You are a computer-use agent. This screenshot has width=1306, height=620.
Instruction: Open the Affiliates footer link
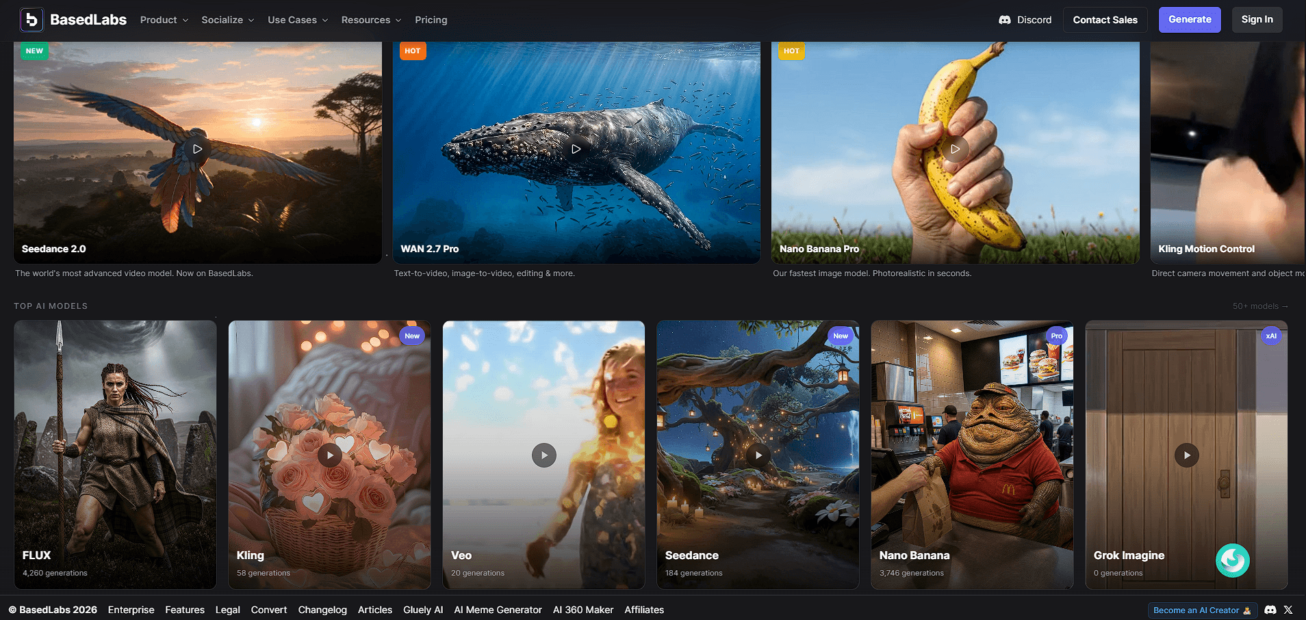tap(644, 610)
